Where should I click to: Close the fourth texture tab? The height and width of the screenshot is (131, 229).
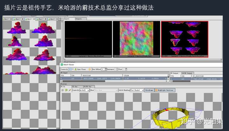click(45, 19)
